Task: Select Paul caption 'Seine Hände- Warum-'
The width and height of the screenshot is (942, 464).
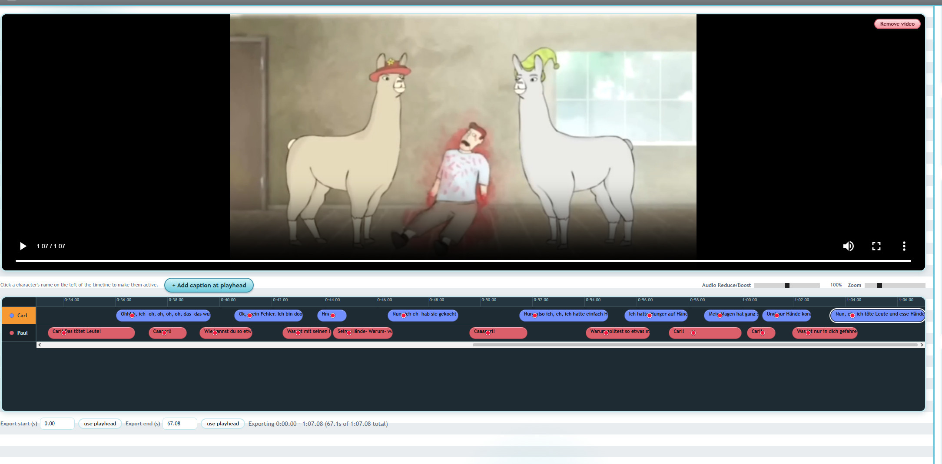Action: click(x=363, y=332)
